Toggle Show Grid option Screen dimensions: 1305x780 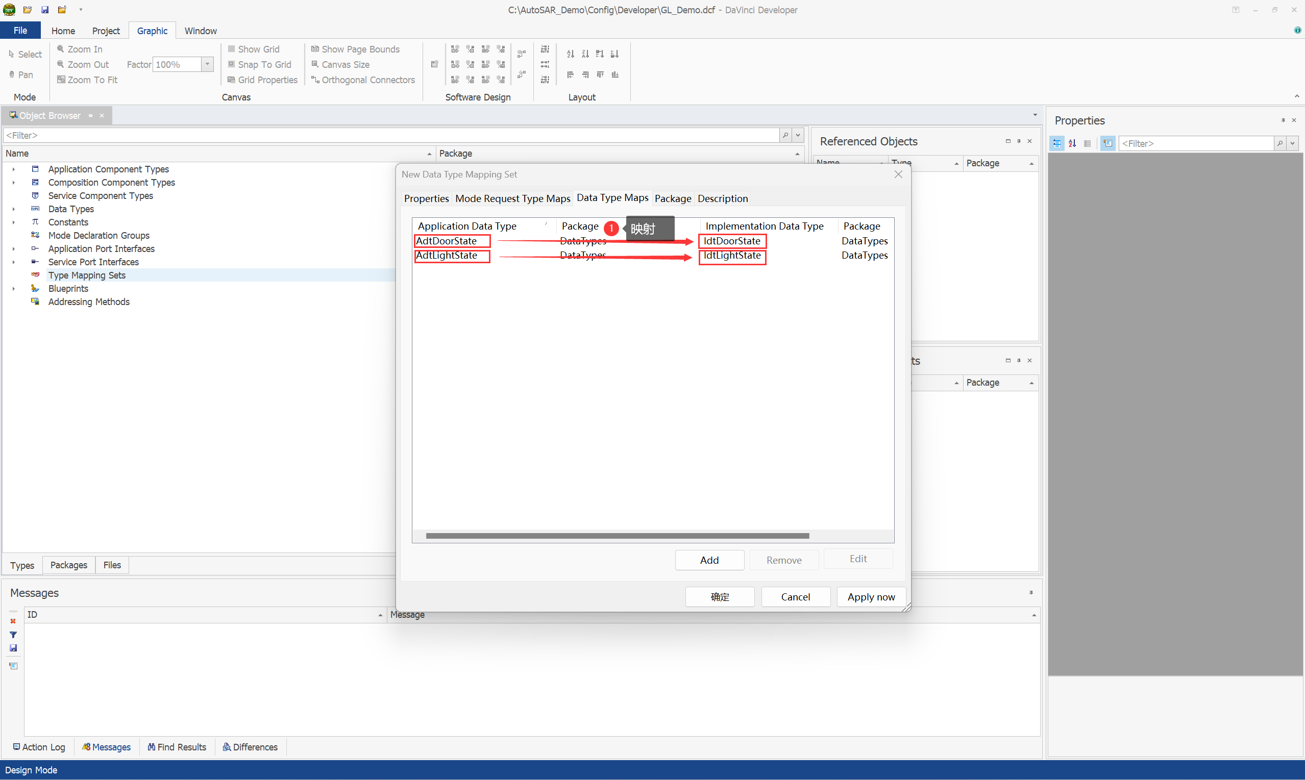pos(254,49)
